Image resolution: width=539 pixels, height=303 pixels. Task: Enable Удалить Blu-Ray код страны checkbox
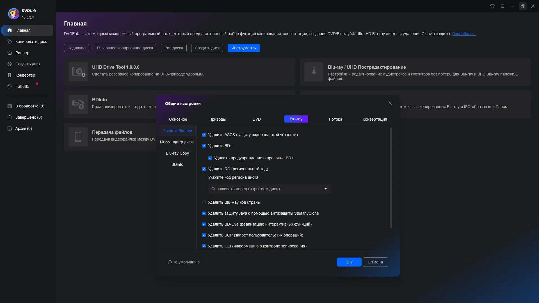204,203
